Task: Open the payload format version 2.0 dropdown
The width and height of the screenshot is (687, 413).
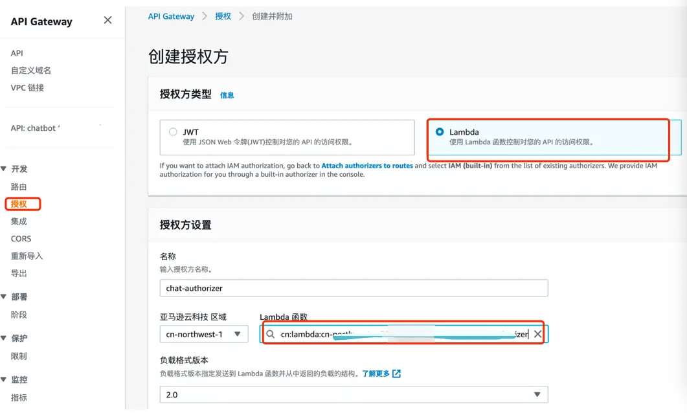Action: 354,394
